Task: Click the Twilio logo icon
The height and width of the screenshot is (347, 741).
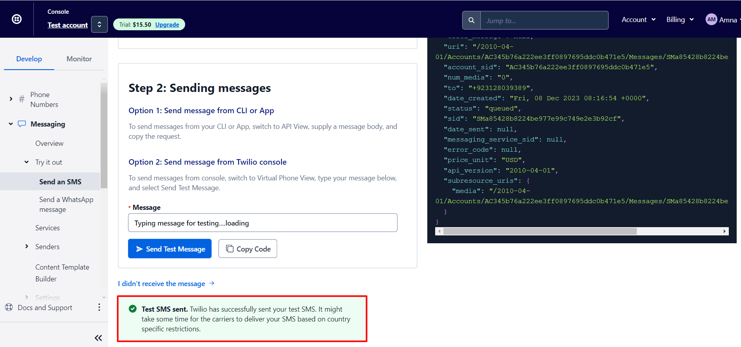Action: (x=17, y=19)
